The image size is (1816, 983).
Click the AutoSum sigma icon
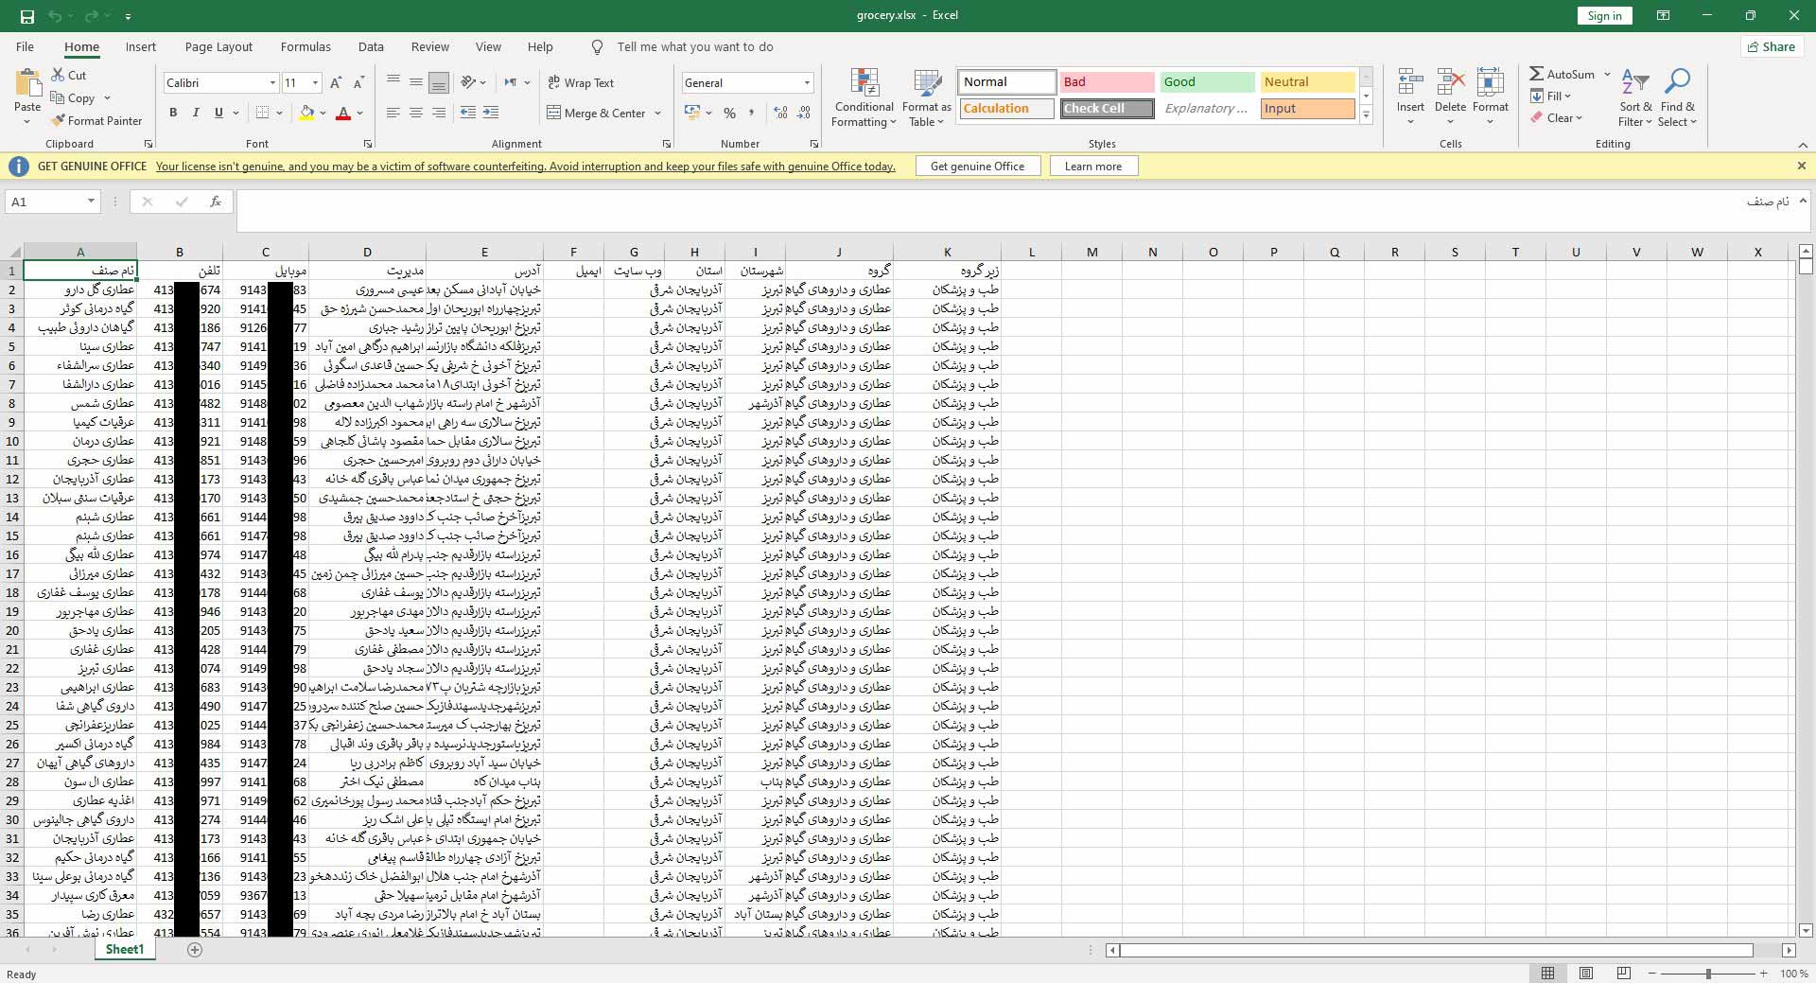click(1537, 74)
